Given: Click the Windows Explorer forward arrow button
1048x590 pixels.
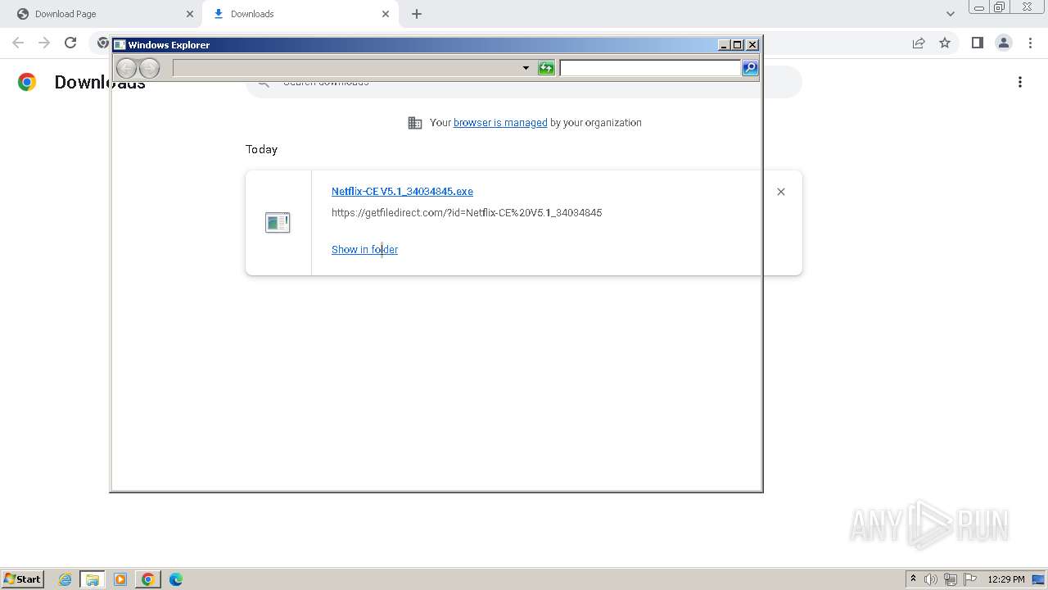Looking at the screenshot, I should tap(149, 68).
